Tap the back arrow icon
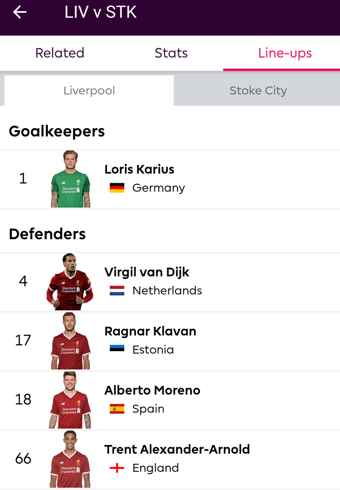340x490 pixels. 20,12
